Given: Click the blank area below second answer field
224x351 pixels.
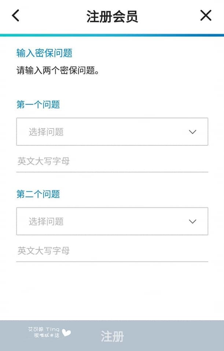Looking at the screenshot, I should click(x=112, y=291).
